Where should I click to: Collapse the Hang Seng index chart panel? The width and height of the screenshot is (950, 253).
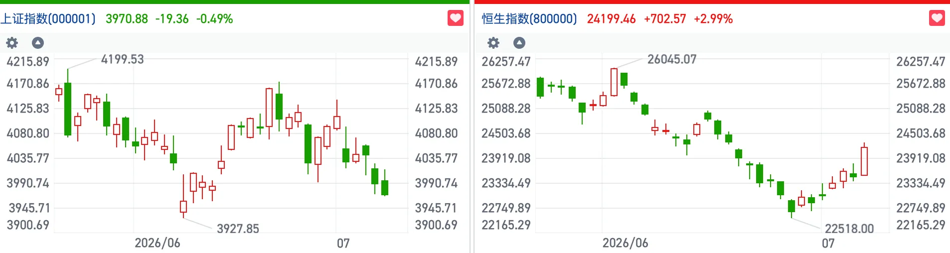pos(519,43)
